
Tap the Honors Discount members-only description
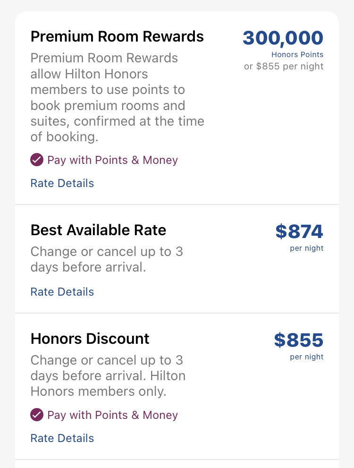108,376
